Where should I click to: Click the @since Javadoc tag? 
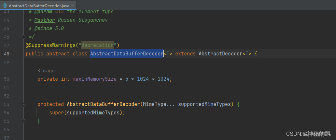pos(43,29)
